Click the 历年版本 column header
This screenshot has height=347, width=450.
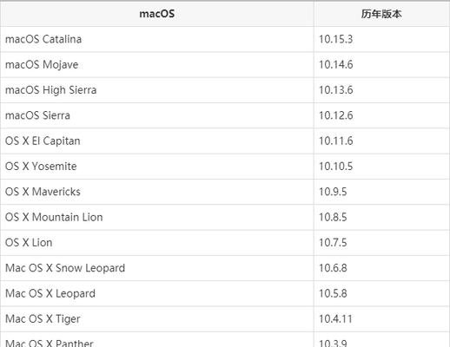[x=381, y=14]
